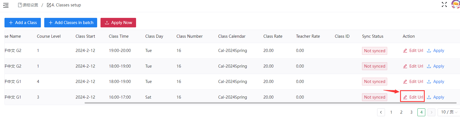Screen dimensions: 460x119
Task: Apply the Saturday 16:00-17:00 class
Action: click(436, 97)
